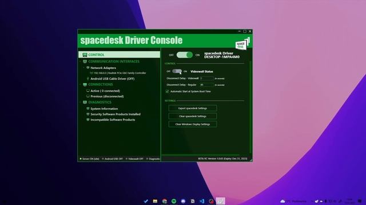Viewport: 366px width, 205px height.
Task: Open Google Chrome from the taskbar
Action: (165, 201)
